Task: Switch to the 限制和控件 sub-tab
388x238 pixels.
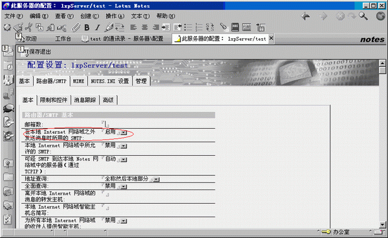Action: pos(54,100)
